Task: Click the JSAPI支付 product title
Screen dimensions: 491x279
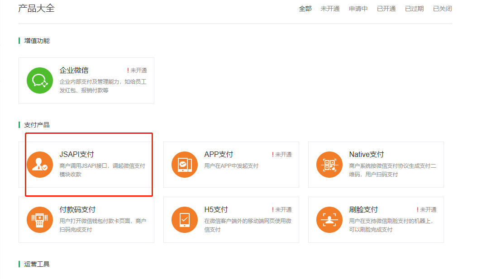Action: tap(77, 155)
